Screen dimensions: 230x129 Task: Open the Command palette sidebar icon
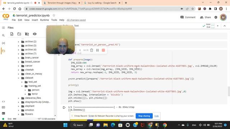point(3,107)
